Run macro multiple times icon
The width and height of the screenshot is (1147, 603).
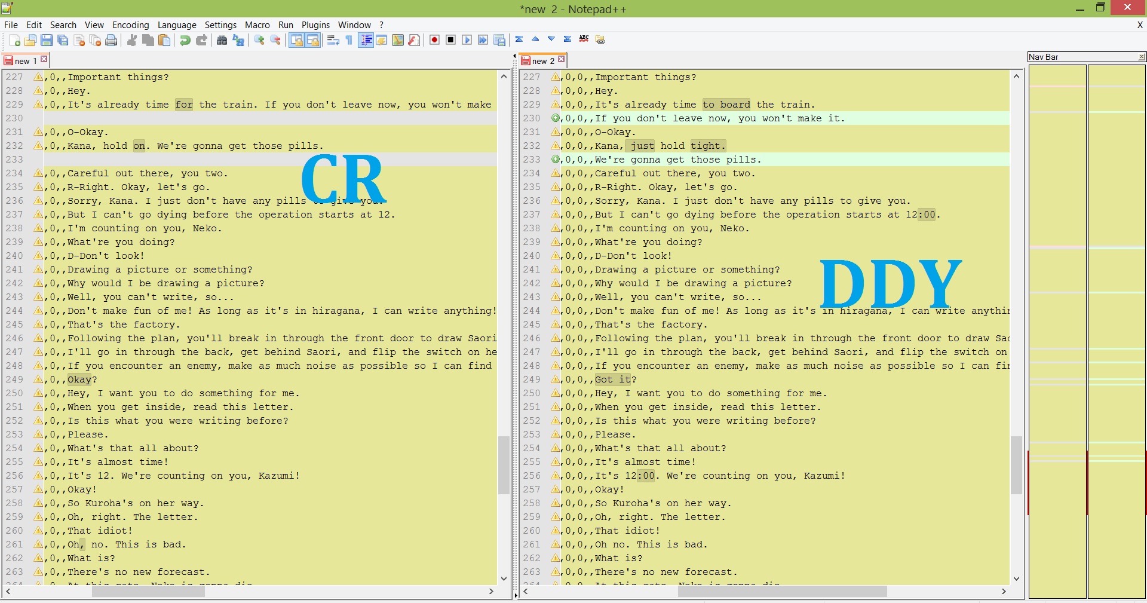coord(483,40)
